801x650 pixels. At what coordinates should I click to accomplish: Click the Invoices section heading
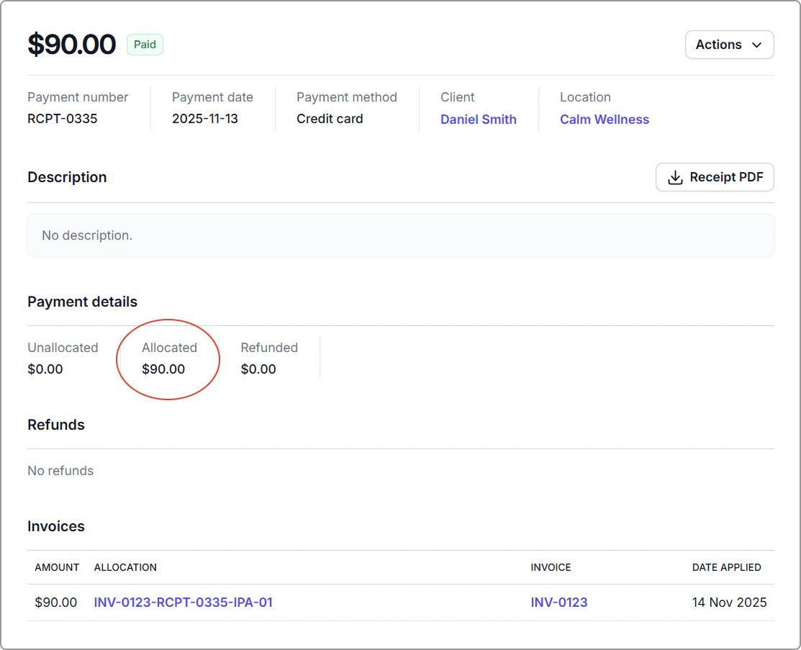coord(55,525)
